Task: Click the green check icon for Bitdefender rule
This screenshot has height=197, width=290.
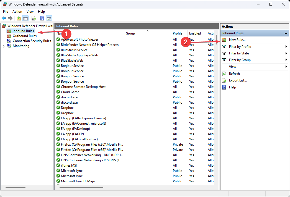Action: point(58,45)
